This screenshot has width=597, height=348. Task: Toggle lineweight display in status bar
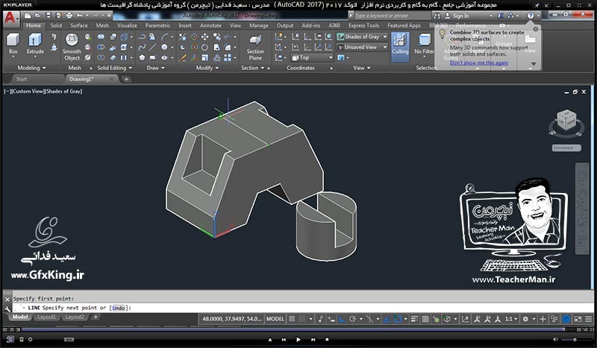(x=415, y=319)
